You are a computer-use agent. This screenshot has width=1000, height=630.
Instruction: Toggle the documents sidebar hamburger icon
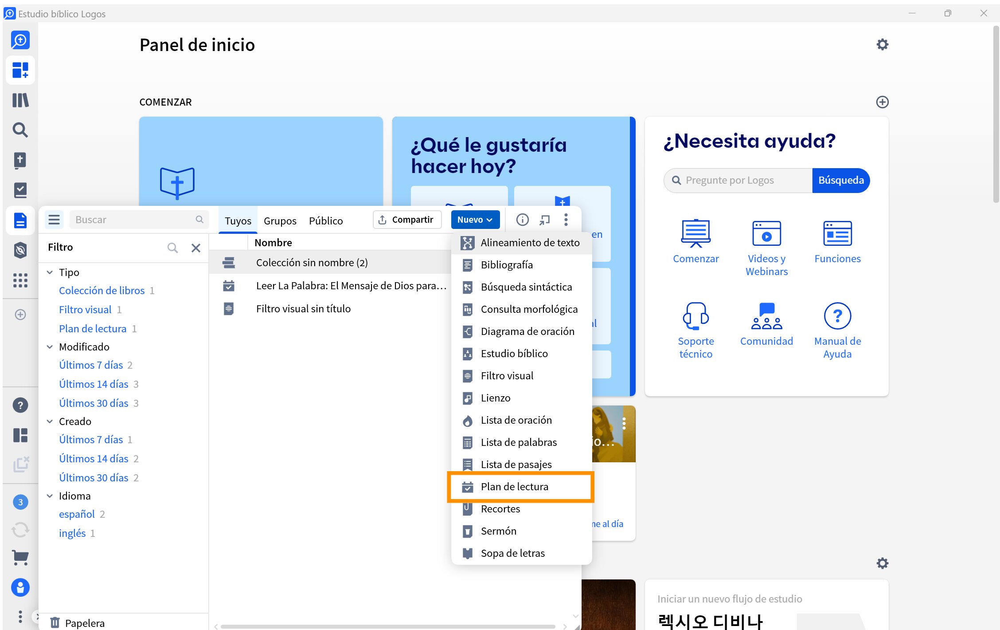point(54,220)
